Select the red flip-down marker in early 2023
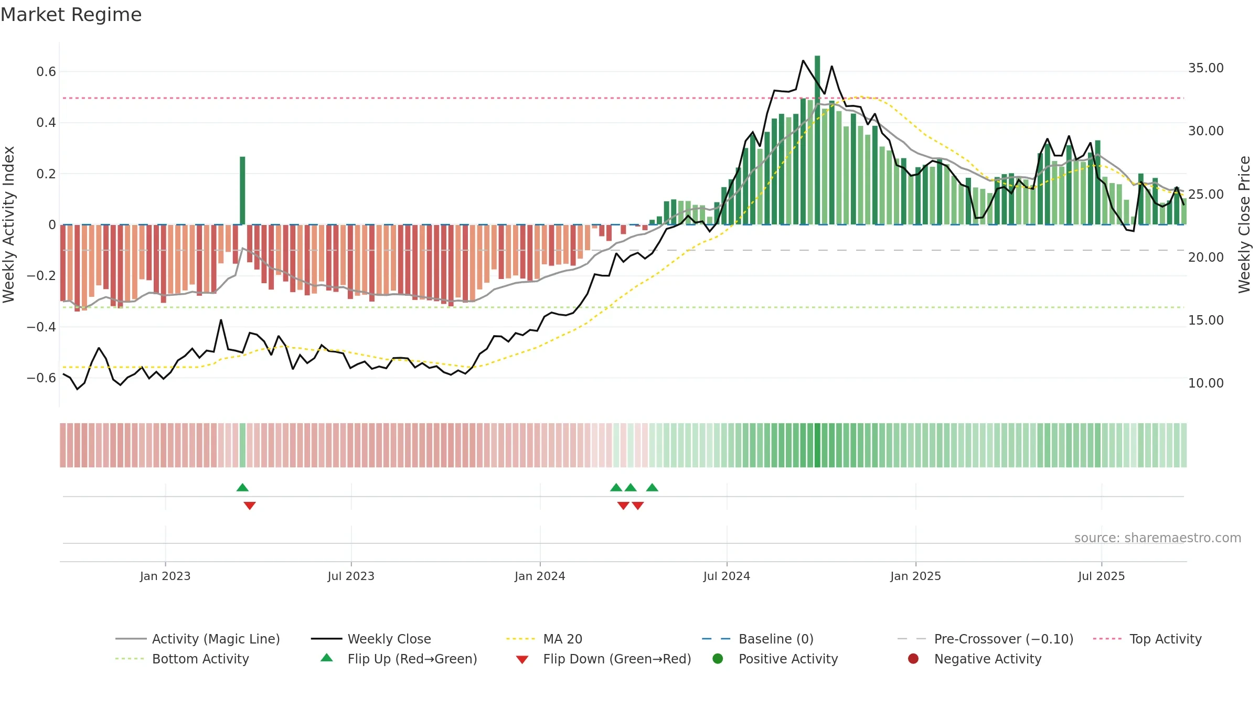Image resolution: width=1259 pixels, height=708 pixels. point(250,506)
